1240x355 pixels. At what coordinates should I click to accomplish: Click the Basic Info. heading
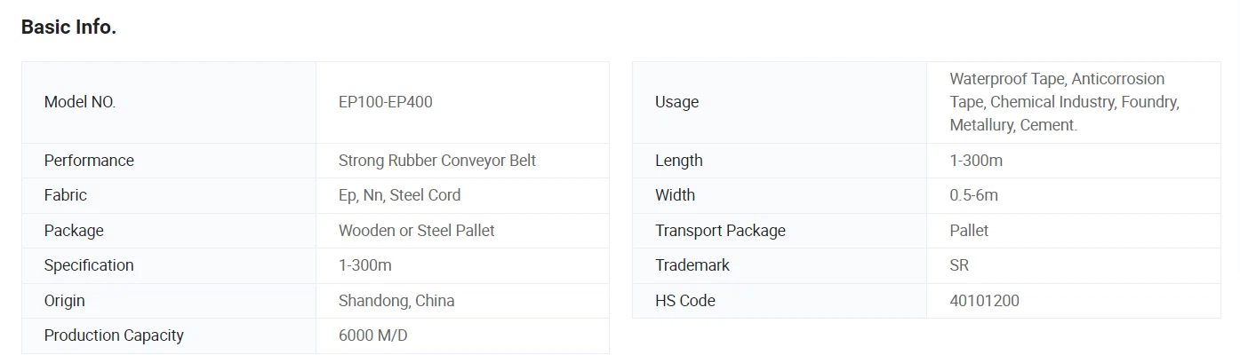click(x=68, y=28)
